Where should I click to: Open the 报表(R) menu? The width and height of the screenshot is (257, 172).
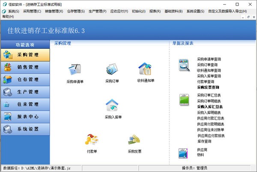[x=155, y=11]
